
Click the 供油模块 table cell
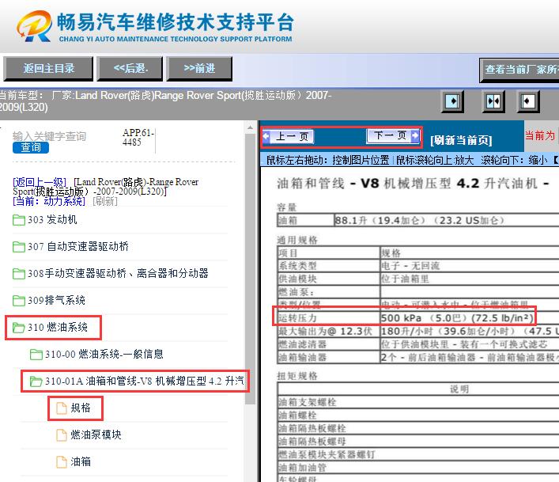328,279
